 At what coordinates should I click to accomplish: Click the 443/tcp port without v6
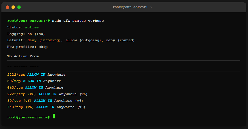15,87
